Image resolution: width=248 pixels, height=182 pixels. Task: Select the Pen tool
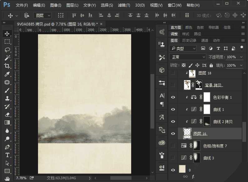click(x=7, y=147)
